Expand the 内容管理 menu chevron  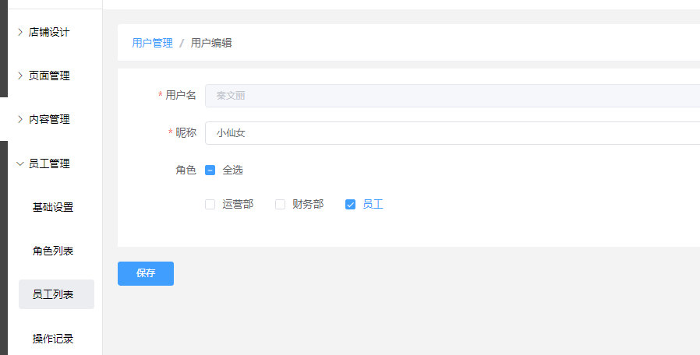19,120
